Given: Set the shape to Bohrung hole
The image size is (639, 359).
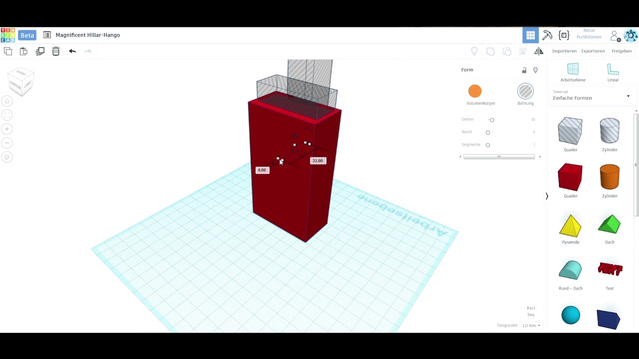Looking at the screenshot, I should point(525,91).
